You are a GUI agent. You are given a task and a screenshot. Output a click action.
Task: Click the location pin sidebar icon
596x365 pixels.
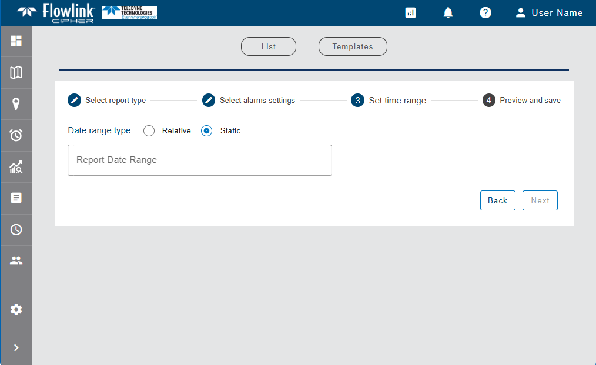tap(16, 105)
